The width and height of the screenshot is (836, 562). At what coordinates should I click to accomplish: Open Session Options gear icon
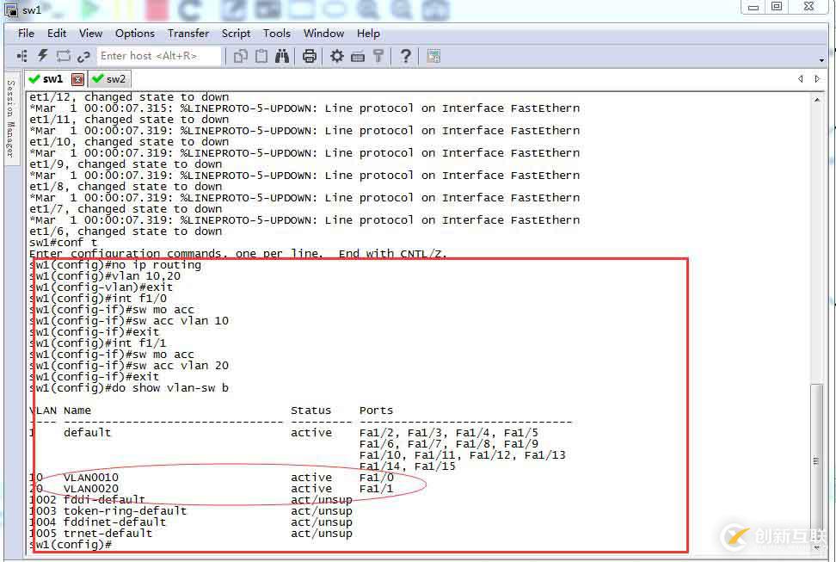pyautogui.click(x=337, y=55)
